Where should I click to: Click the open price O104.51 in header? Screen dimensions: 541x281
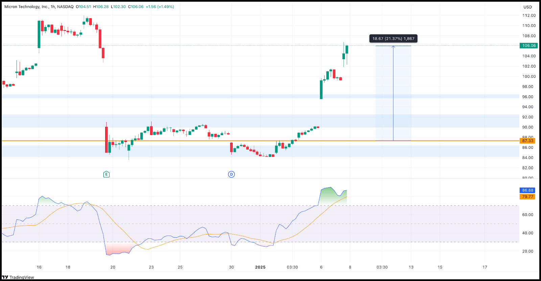coord(83,7)
